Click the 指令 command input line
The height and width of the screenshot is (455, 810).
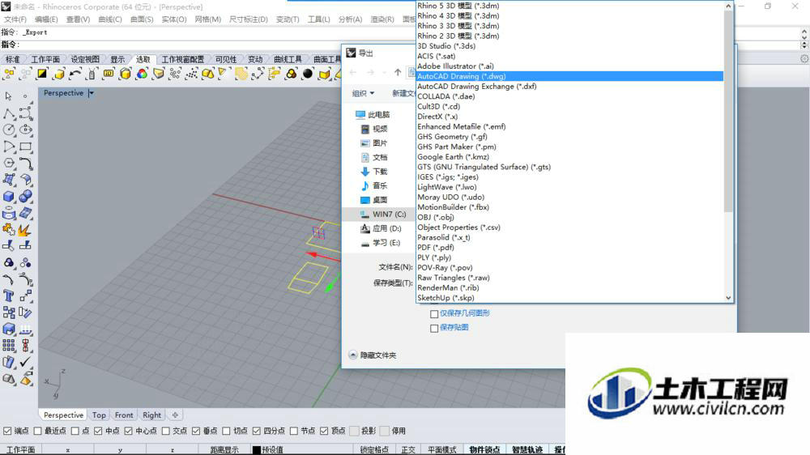click(x=408, y=45)
